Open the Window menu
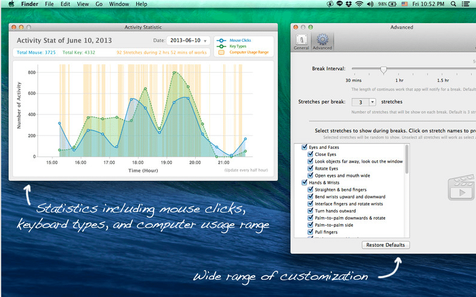 click(x=119, y=4)
